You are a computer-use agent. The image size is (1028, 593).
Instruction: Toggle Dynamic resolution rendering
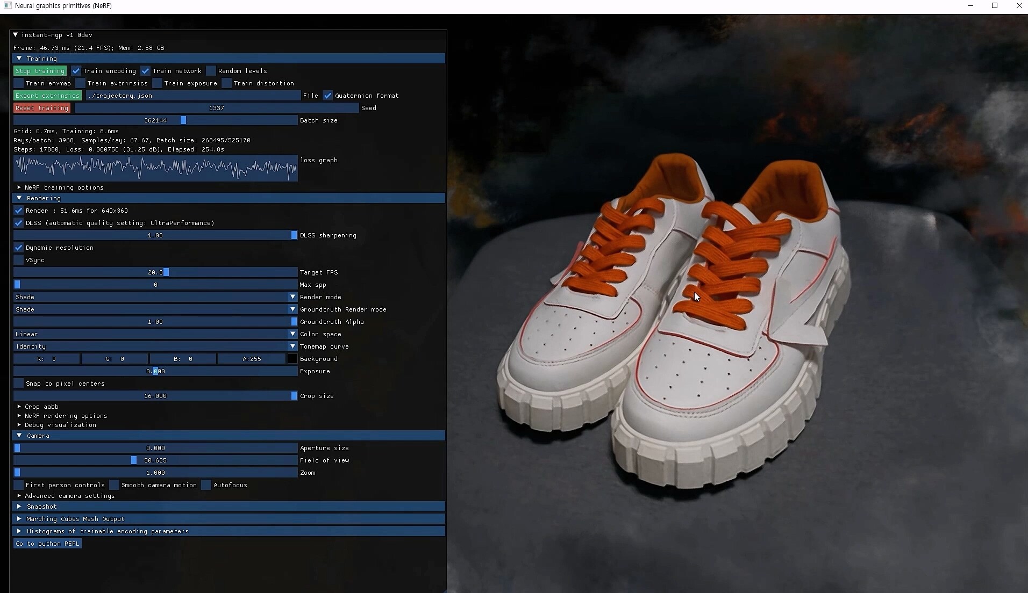(x=18, y=248)
